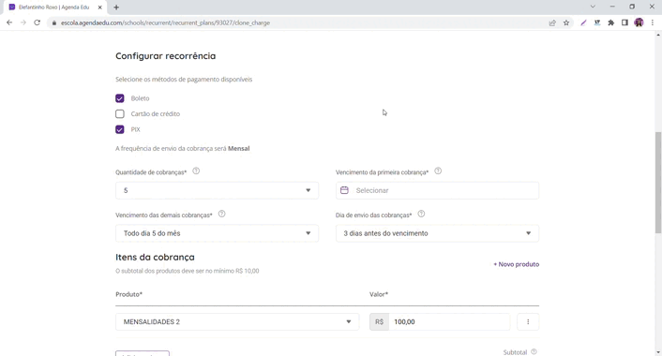
Task: Click help icon next to Subtotal
Action: click(534, 351)
